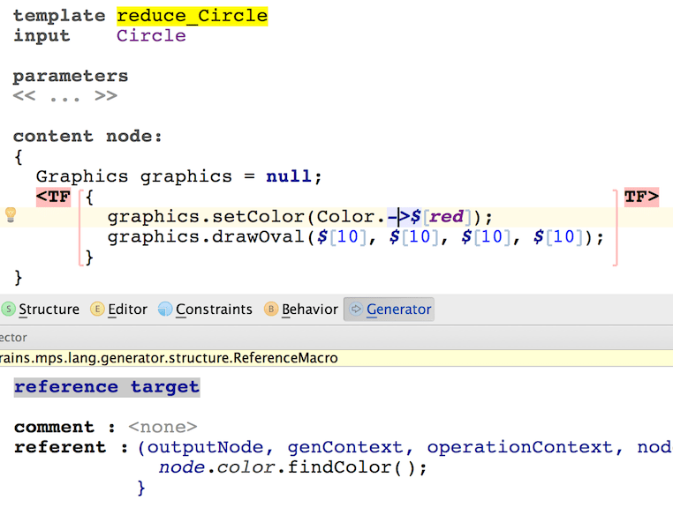The height and width of the screenshot is (515, 673).
Task: Select the reference target heading
Action: (107, 387)
